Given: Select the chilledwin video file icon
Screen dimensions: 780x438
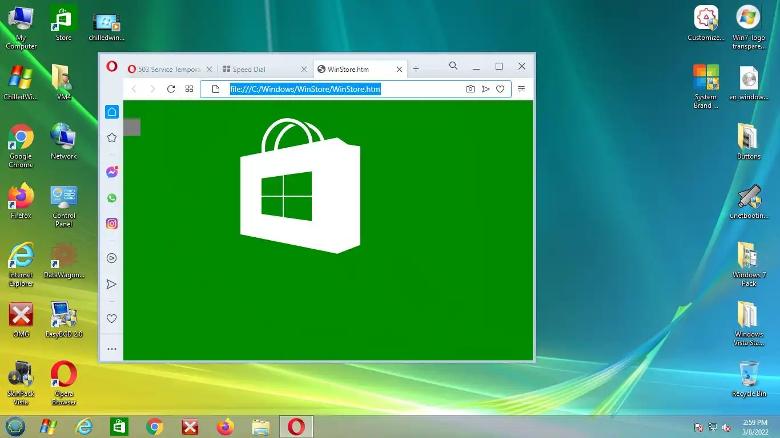Looking at the screenshot, I should pyautogui.click(x=106, y=25).
